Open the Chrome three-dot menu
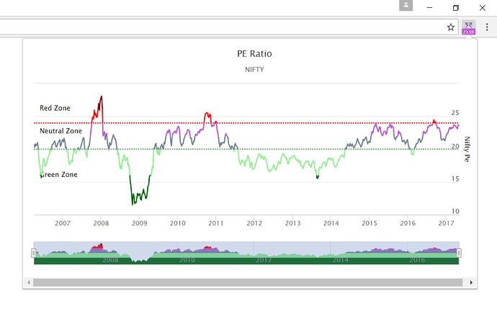The width and height of the screenshot is (497, 310). [x=487, y=27]
